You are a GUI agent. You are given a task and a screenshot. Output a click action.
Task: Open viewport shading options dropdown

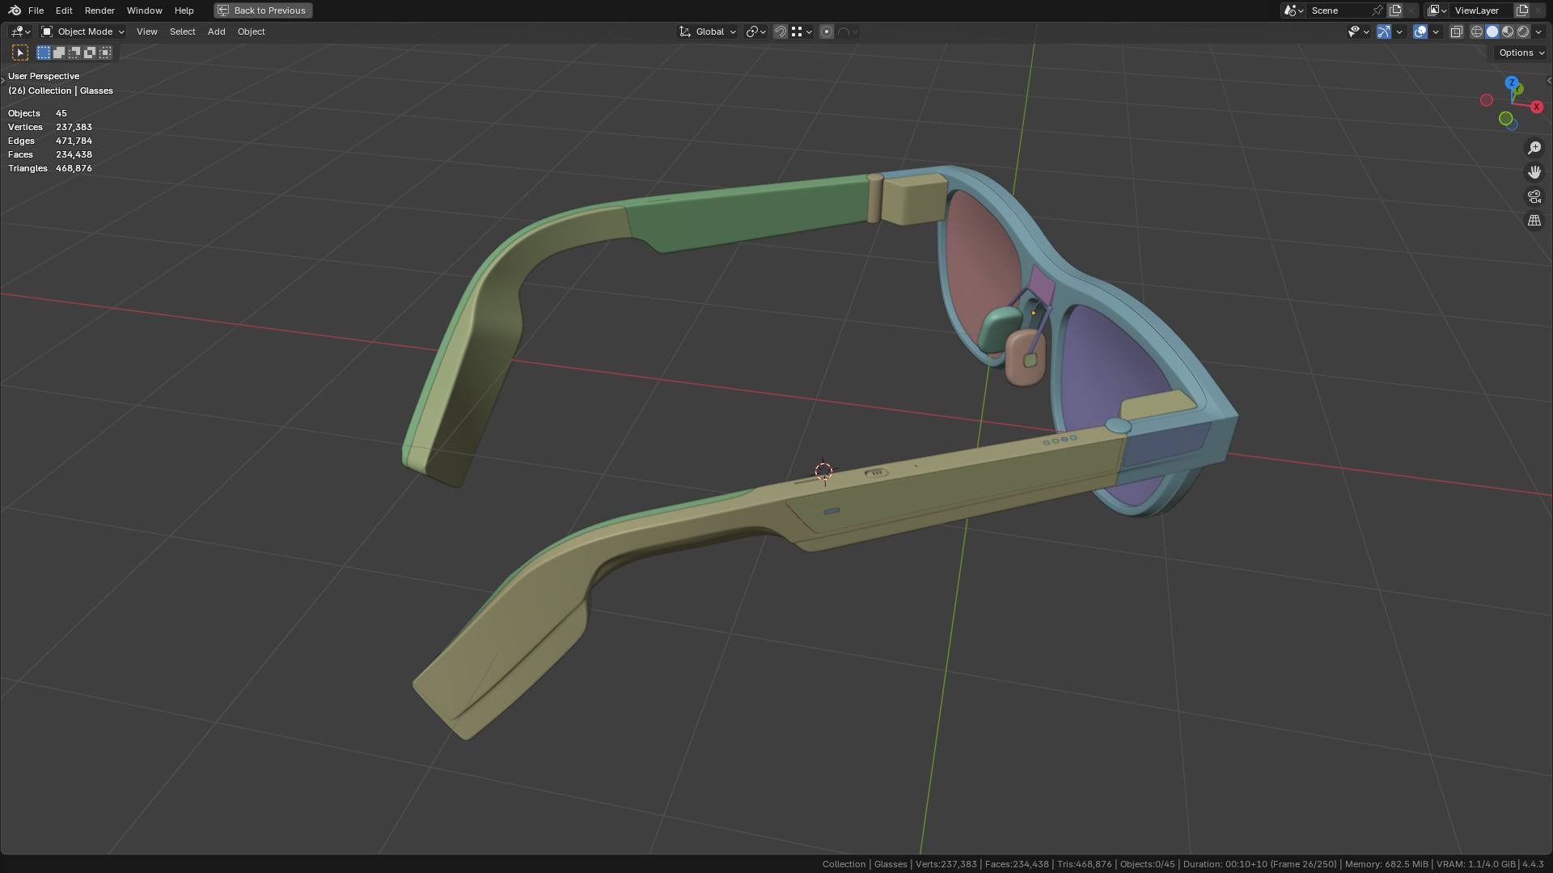1538,32
